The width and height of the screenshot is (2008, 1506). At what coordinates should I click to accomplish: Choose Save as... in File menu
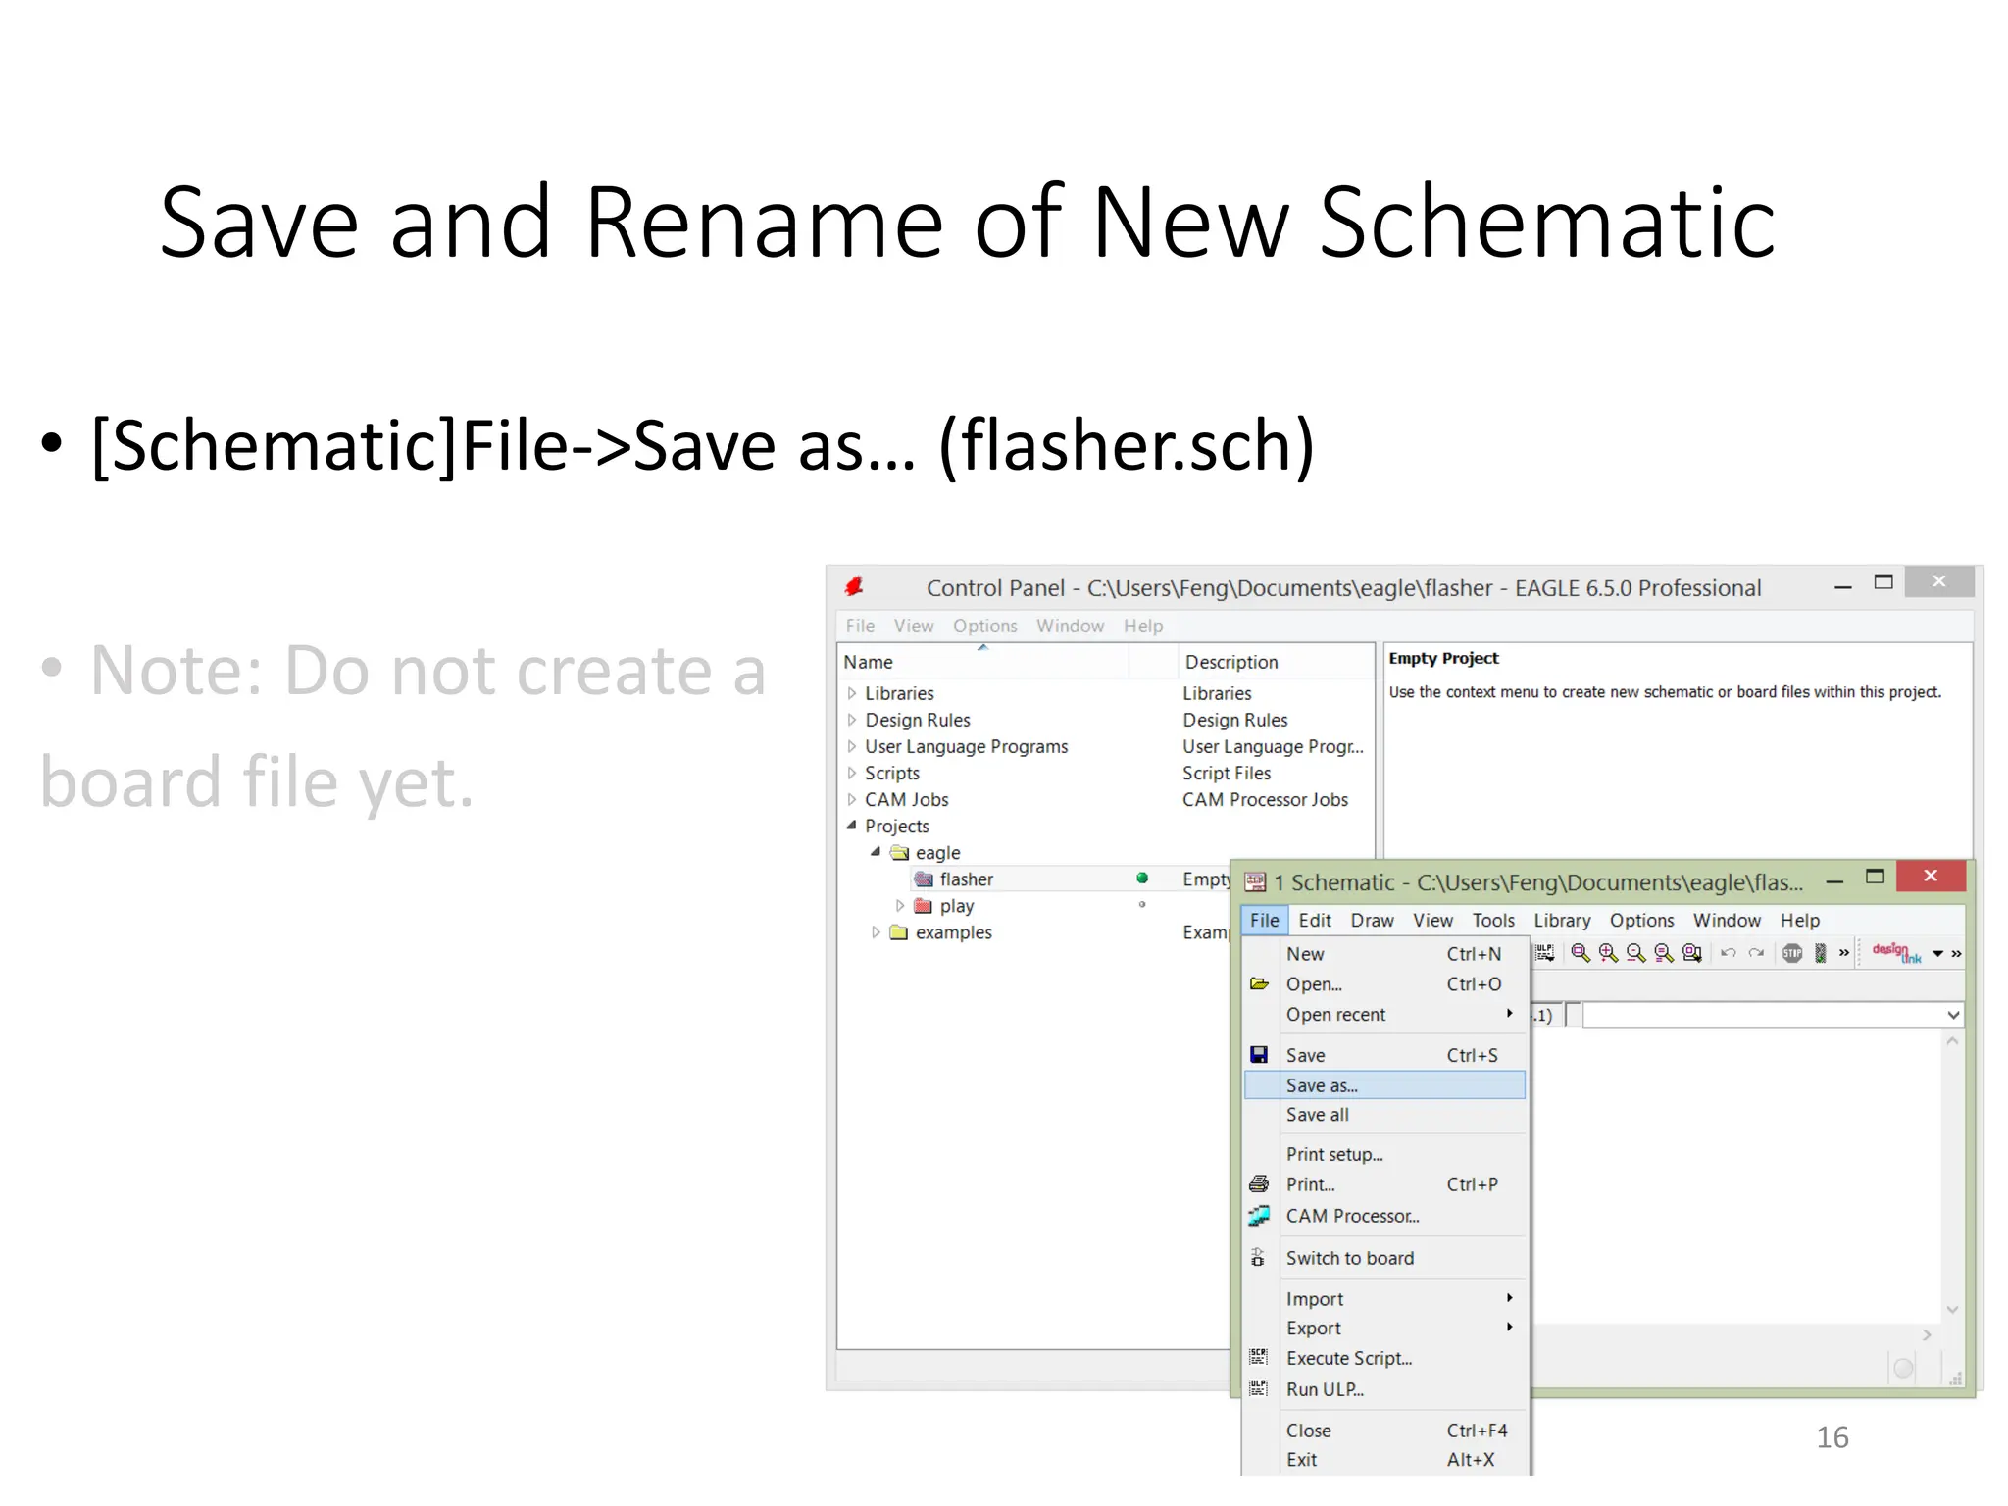point(1384,1084)
